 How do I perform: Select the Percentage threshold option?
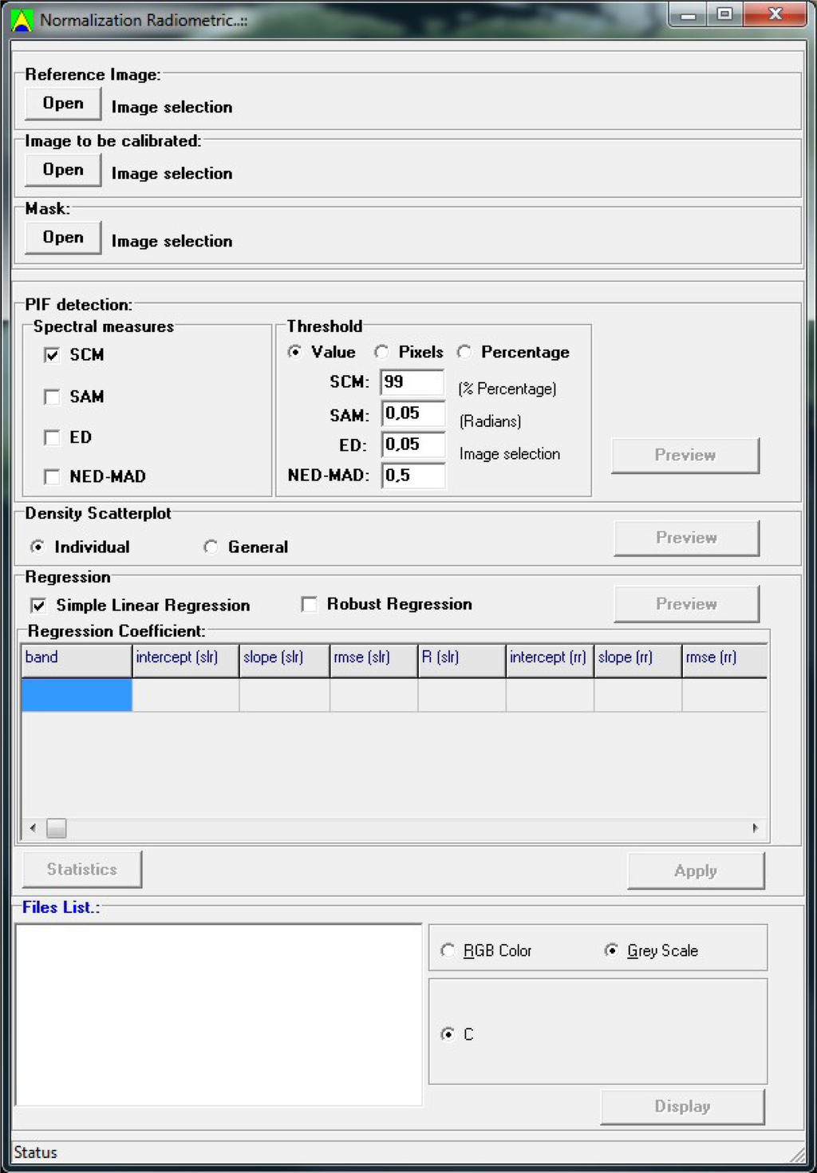point(464,353)
